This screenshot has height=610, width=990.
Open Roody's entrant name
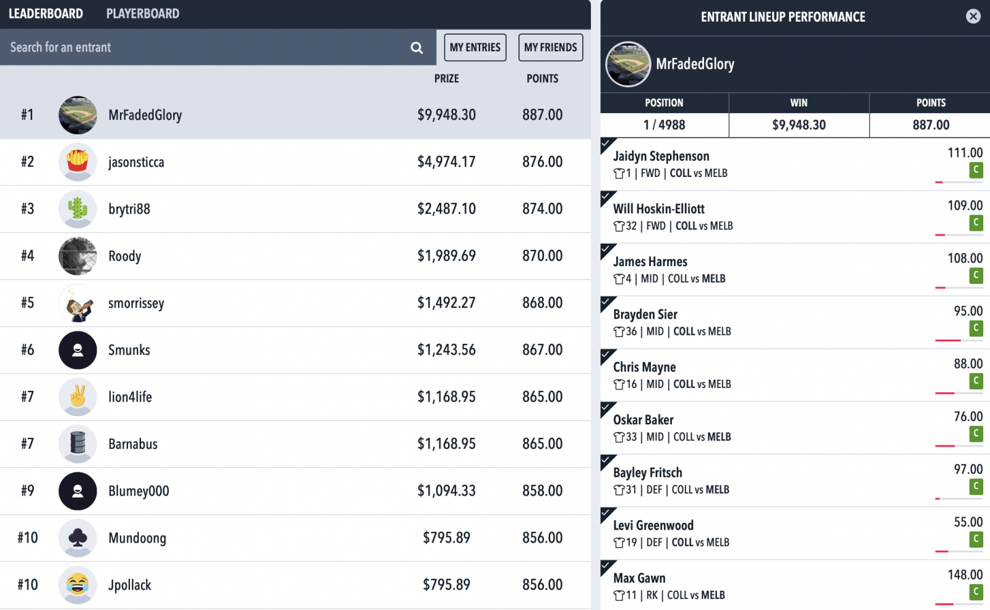point(125,256)
